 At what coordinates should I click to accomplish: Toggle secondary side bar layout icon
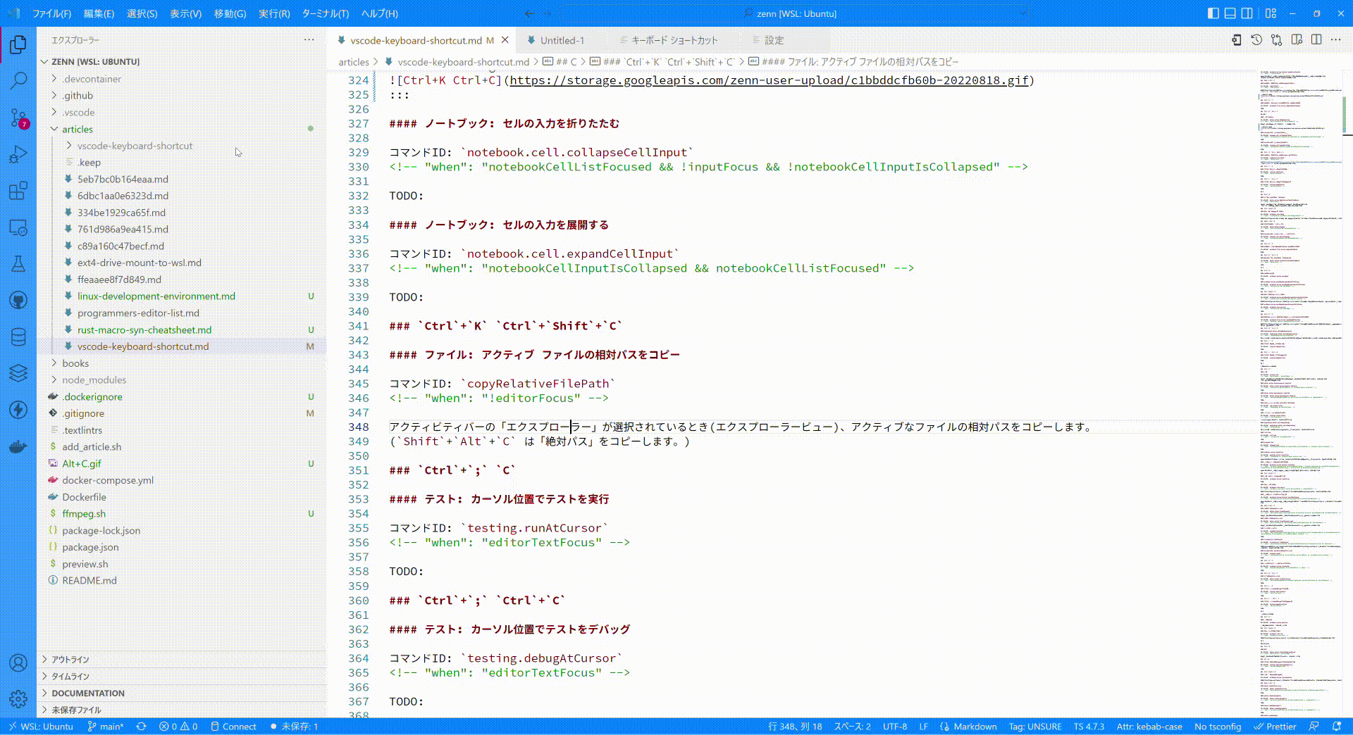coord(1247,13)
